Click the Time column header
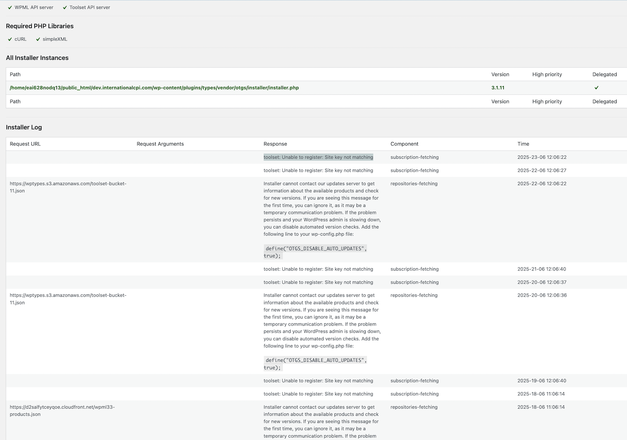The width and height of the screenshot is (627, 440). (523, 144)
